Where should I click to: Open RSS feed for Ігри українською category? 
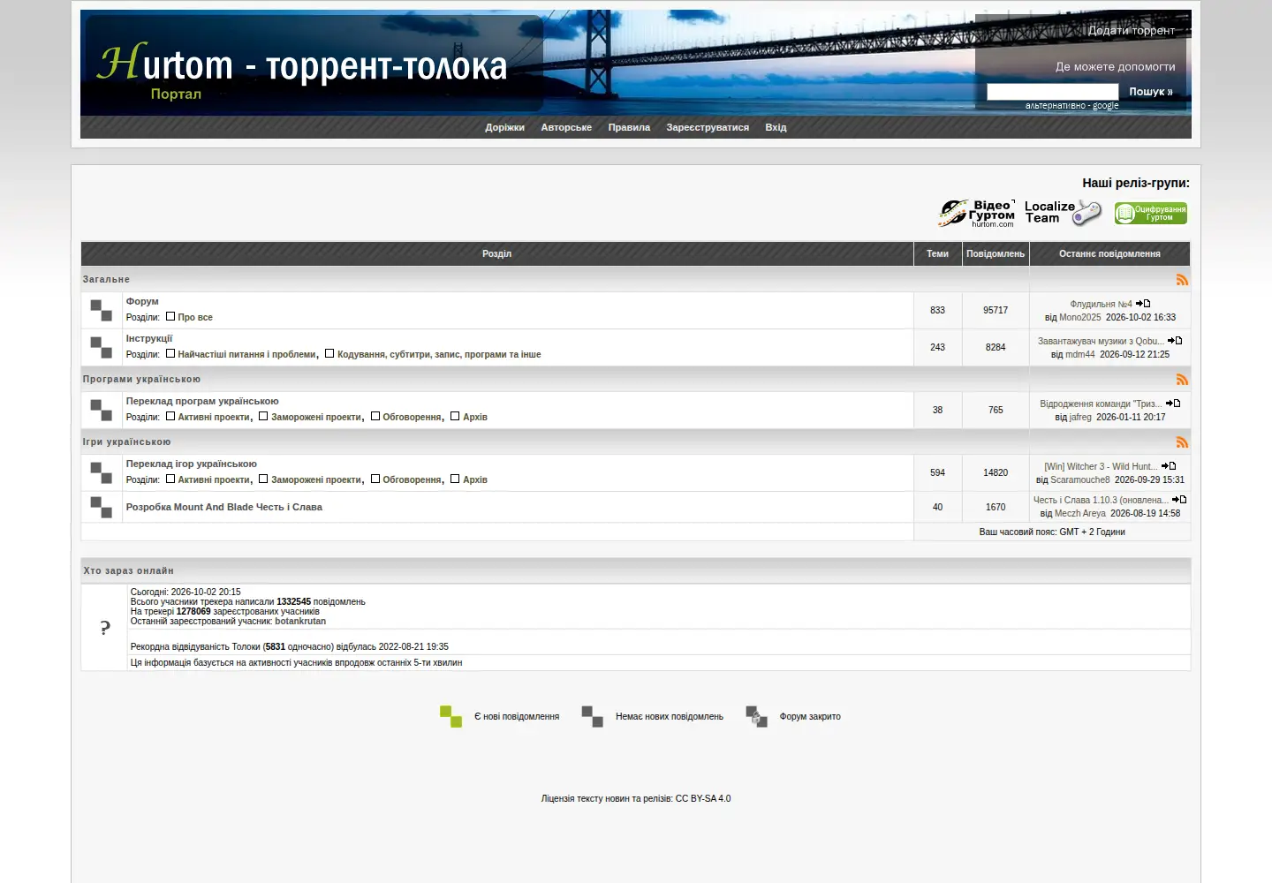tap(1182, 442)
